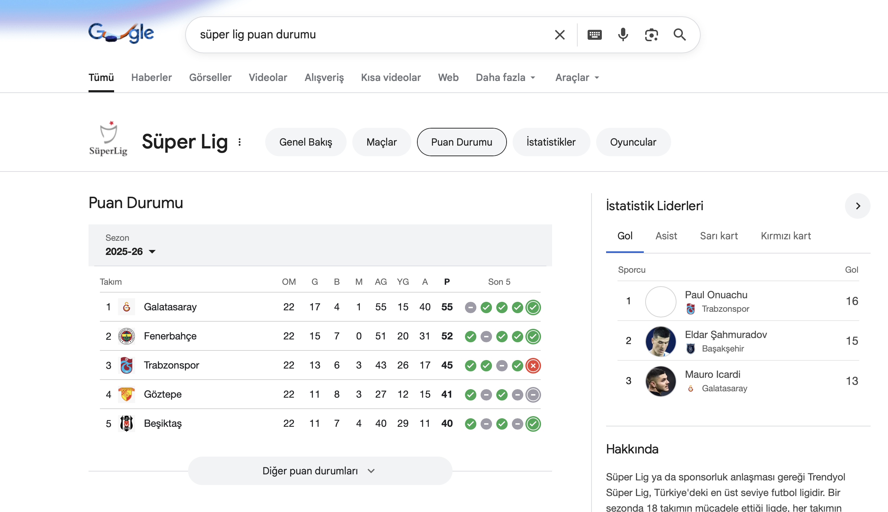
Task: Switch to the Tümü search tab
Action: coord(101,77)
